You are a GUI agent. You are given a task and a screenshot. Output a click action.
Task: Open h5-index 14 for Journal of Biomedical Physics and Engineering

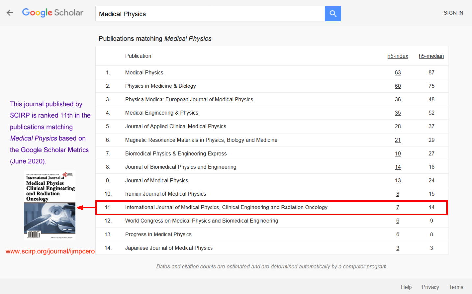click(x=398, y=167)
